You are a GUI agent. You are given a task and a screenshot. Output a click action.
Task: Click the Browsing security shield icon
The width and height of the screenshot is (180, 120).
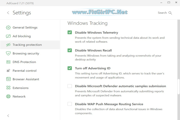[x=8, y=53]
